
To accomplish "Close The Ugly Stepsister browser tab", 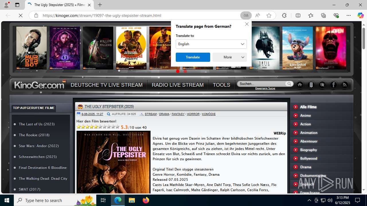I will tap(89, 5).
